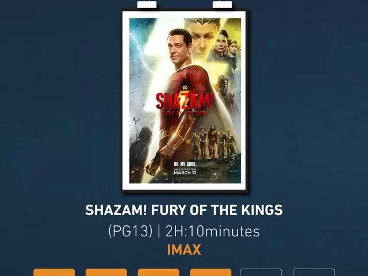Screen dimensions: 368x276
Task: Choose the third orange showtime button
Action: tap(159, 273)
